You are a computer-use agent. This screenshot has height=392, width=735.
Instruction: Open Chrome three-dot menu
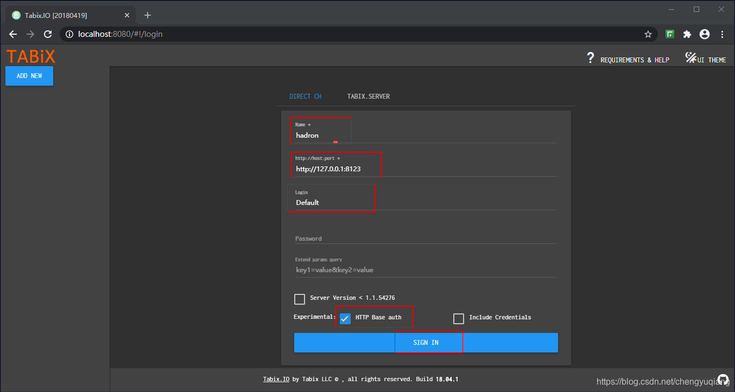click(722, 34)
